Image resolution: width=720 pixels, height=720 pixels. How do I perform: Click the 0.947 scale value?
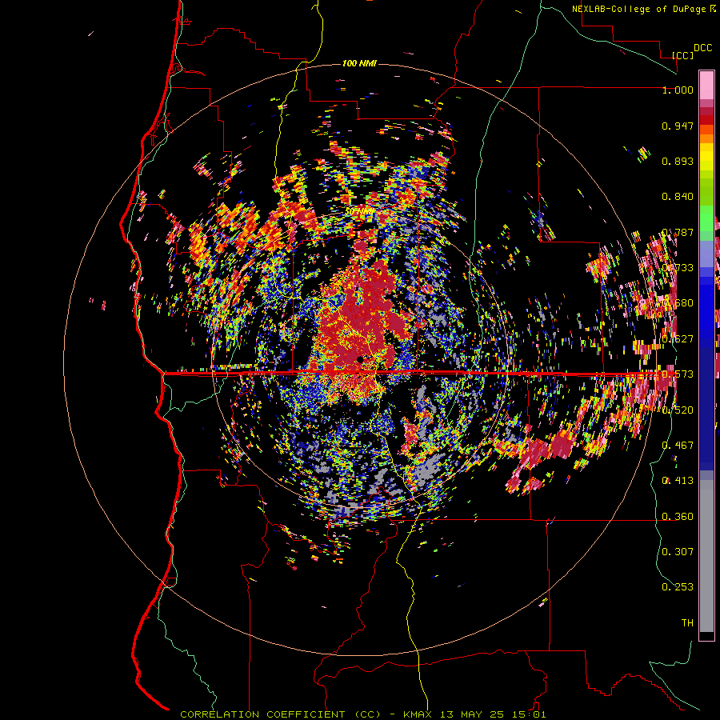(x=678, y=126)
